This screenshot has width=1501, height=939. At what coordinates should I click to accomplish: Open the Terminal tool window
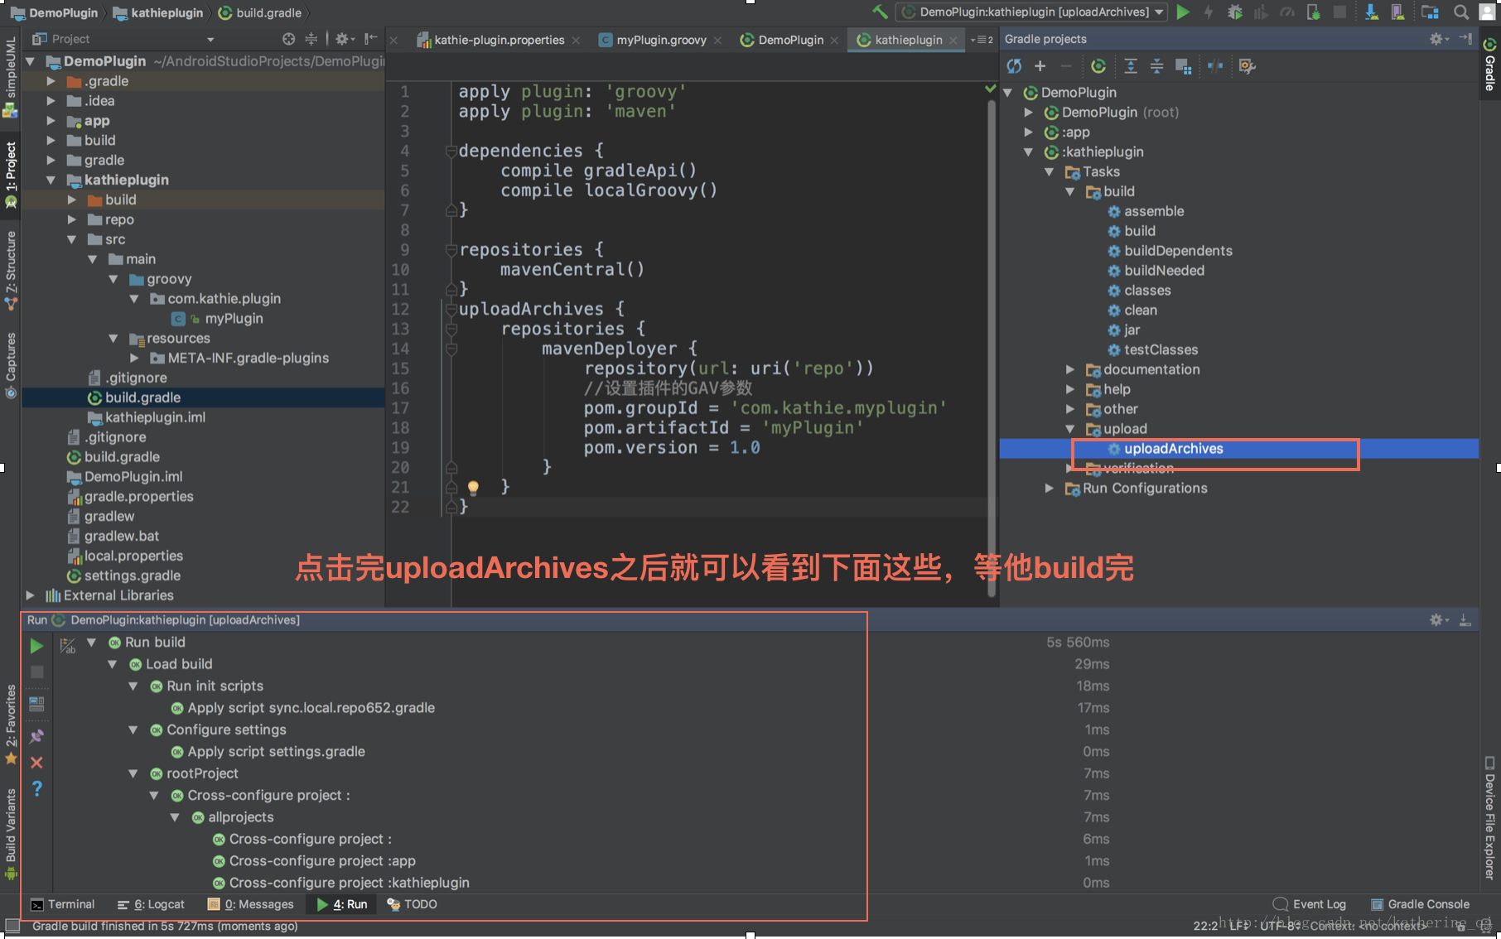click(x=63, y=904)
